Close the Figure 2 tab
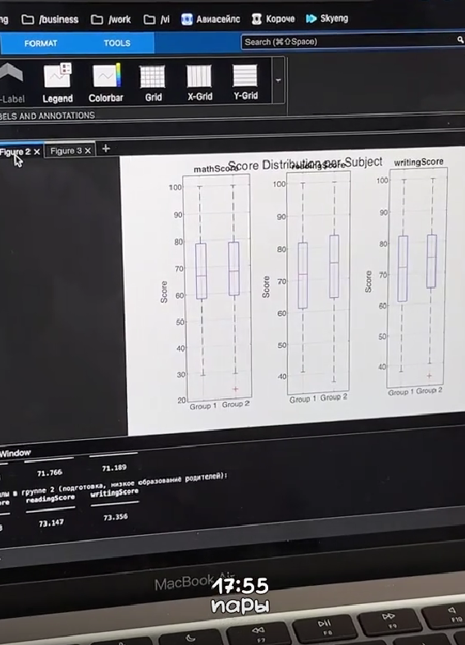 tap(37, 152)
